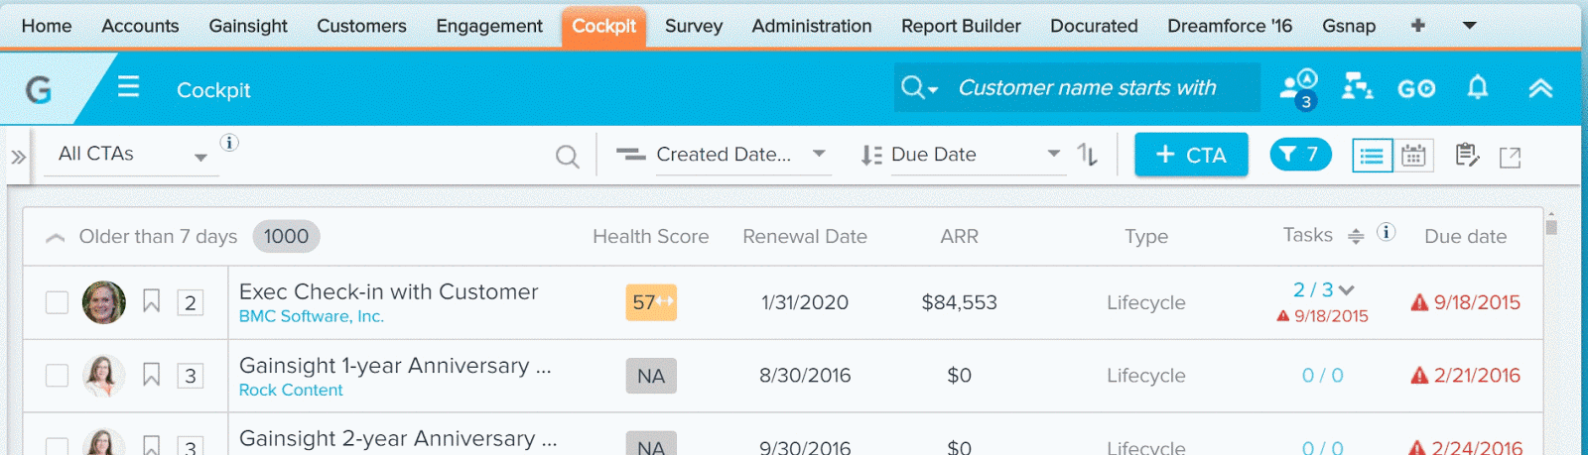
Task: Open Gainsight 1-year Anniversary CTA
Action: click(395, 365)
